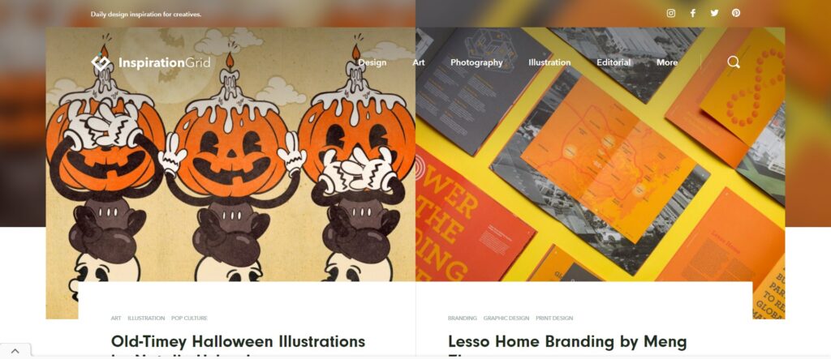Image resolution: width=831 pixels, height=359 pixels.
Task: Go to the Photography section
Action: pyautogui.click(x=476, y=62)
